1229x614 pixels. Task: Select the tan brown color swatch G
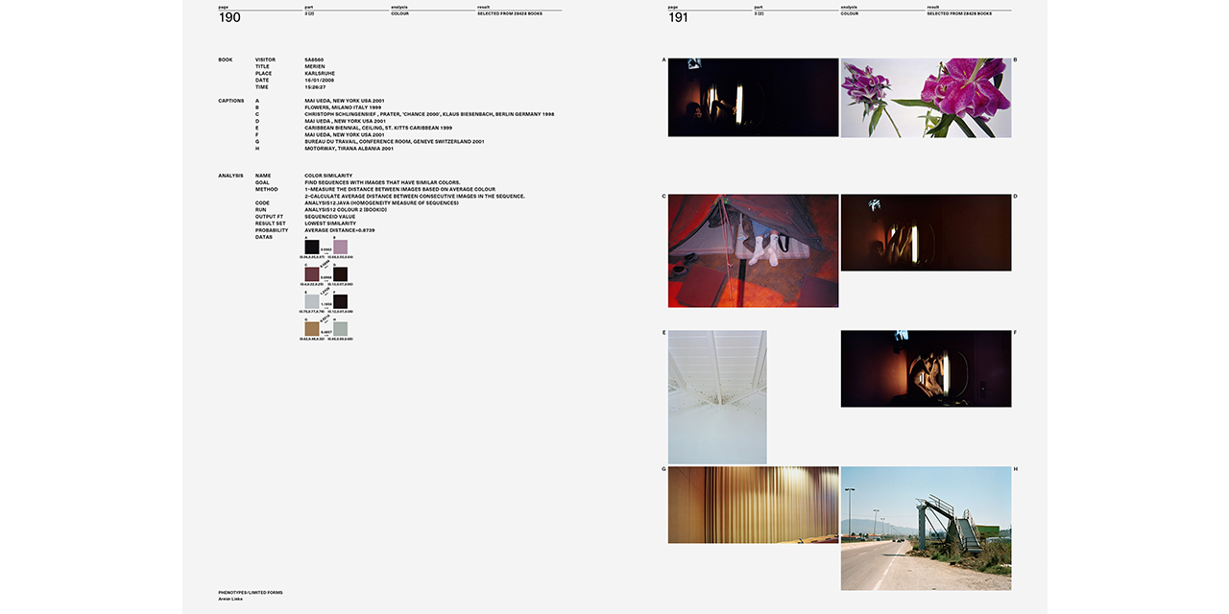[312, 329]
